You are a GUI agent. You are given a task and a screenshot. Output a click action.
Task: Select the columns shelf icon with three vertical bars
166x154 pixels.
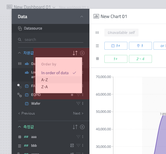click(97, 33)
